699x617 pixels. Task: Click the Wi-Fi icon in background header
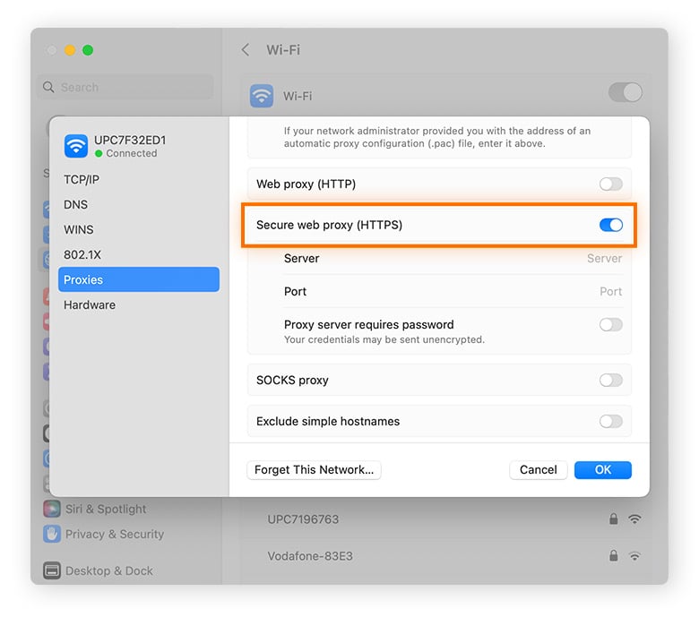pos(262,96)
